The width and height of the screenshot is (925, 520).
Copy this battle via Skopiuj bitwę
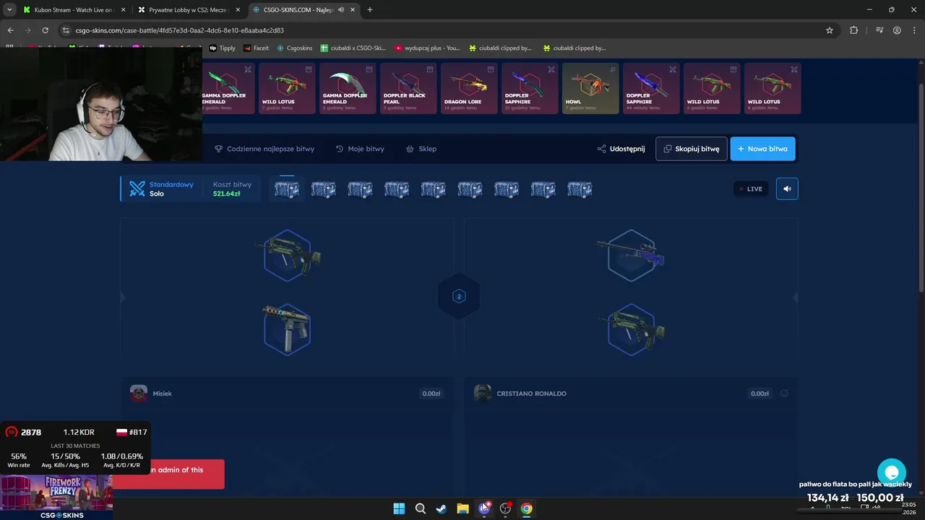point(692,149)
